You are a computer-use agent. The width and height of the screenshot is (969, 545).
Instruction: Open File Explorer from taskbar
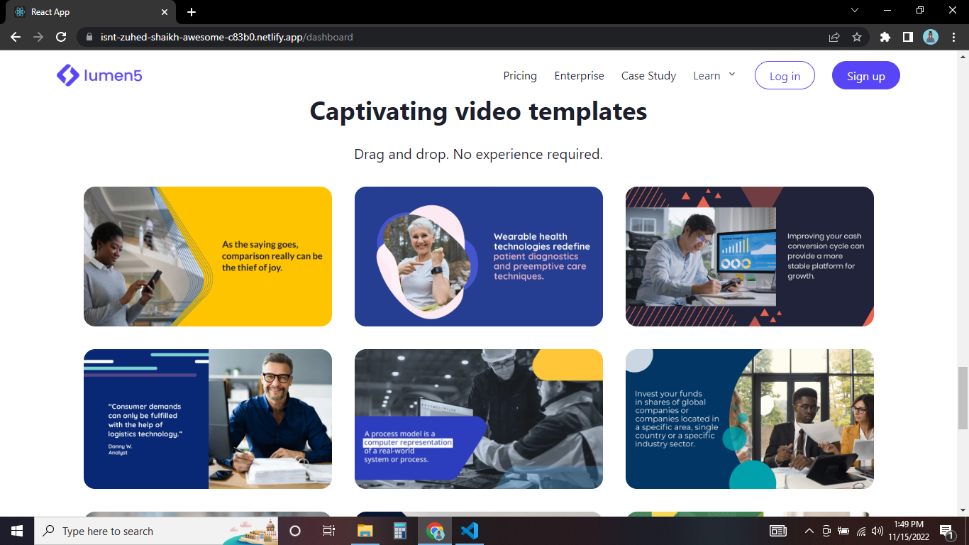coord(365,531)
